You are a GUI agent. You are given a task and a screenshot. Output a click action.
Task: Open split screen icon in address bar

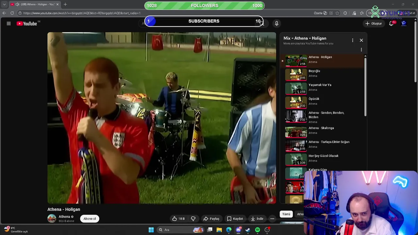(x=331, y=13)
